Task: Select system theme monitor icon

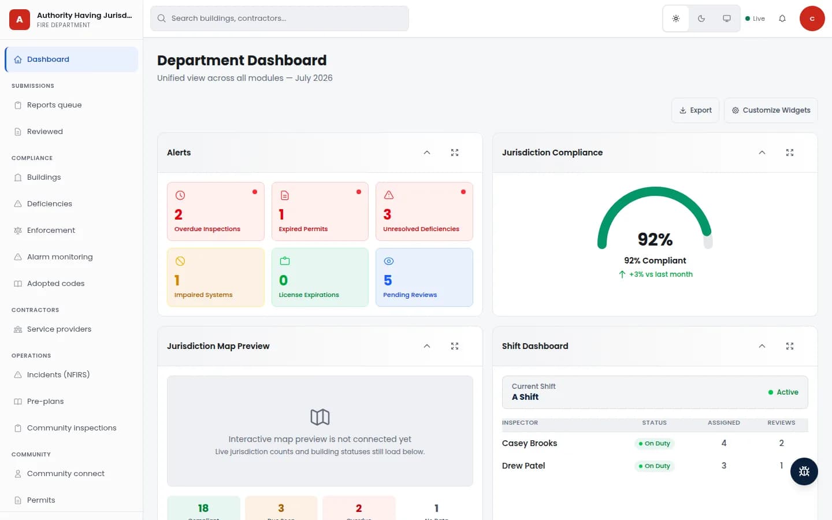Action: point(727,18)
